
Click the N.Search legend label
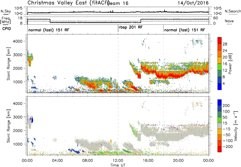point(233,11)
